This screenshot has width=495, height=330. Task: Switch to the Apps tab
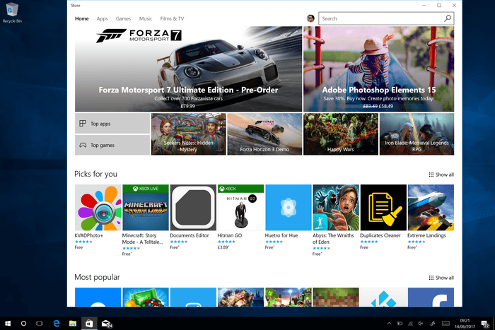click(103, 18)
